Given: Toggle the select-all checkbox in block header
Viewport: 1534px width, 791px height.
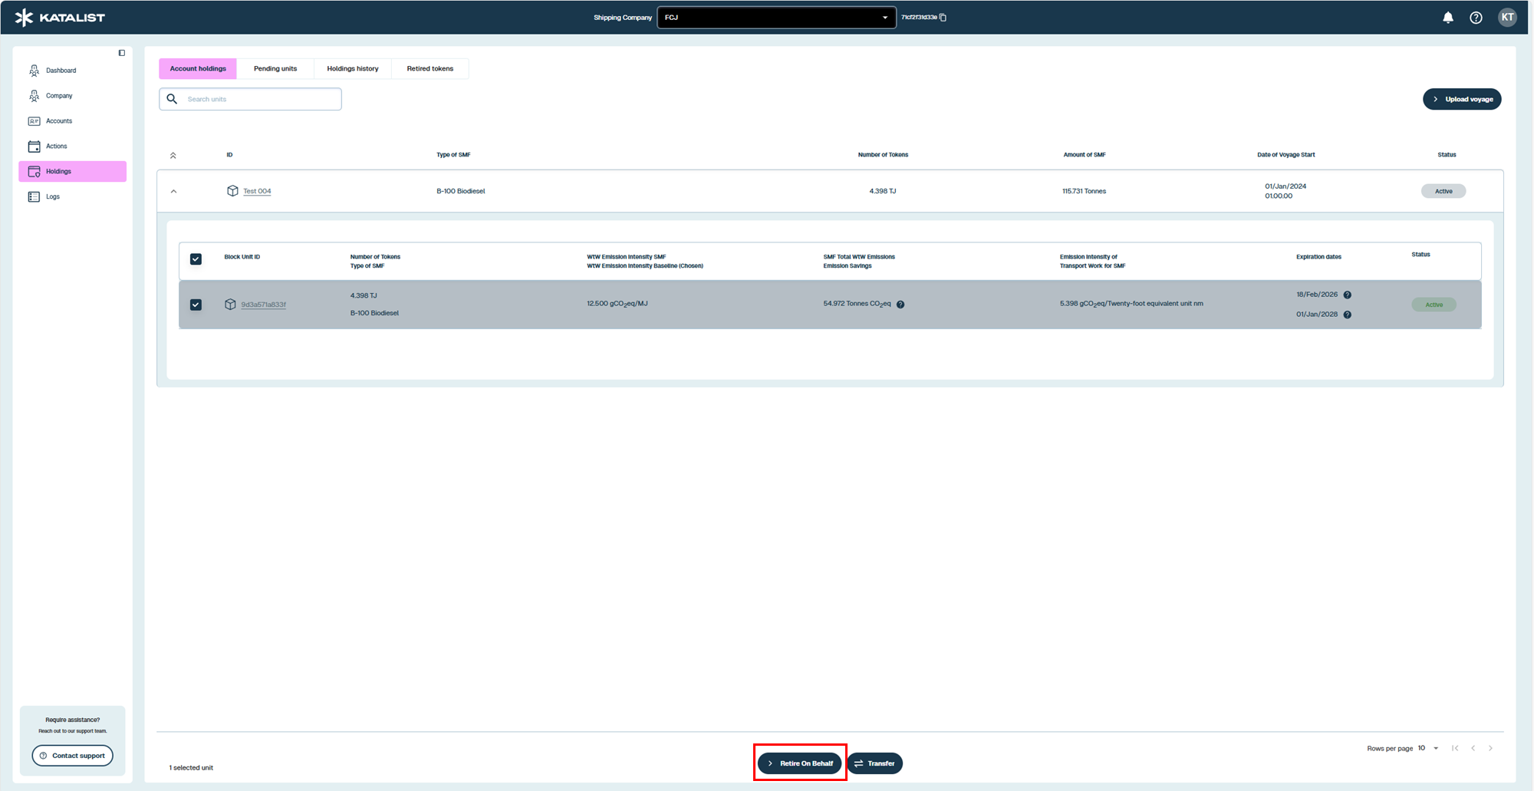Looking at the screenshot, I should click(x=196, y=259).
